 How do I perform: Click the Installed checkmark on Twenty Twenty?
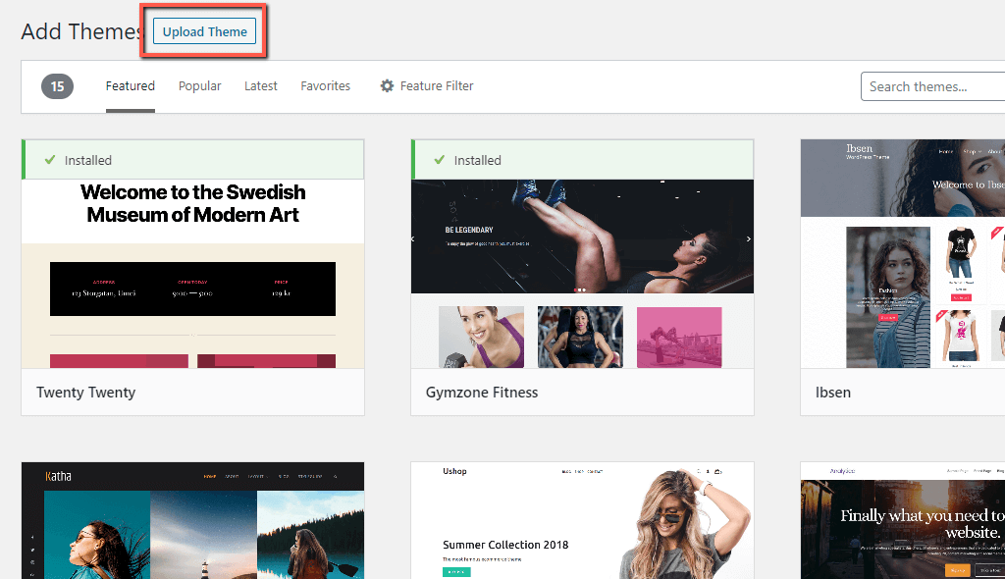50,160
